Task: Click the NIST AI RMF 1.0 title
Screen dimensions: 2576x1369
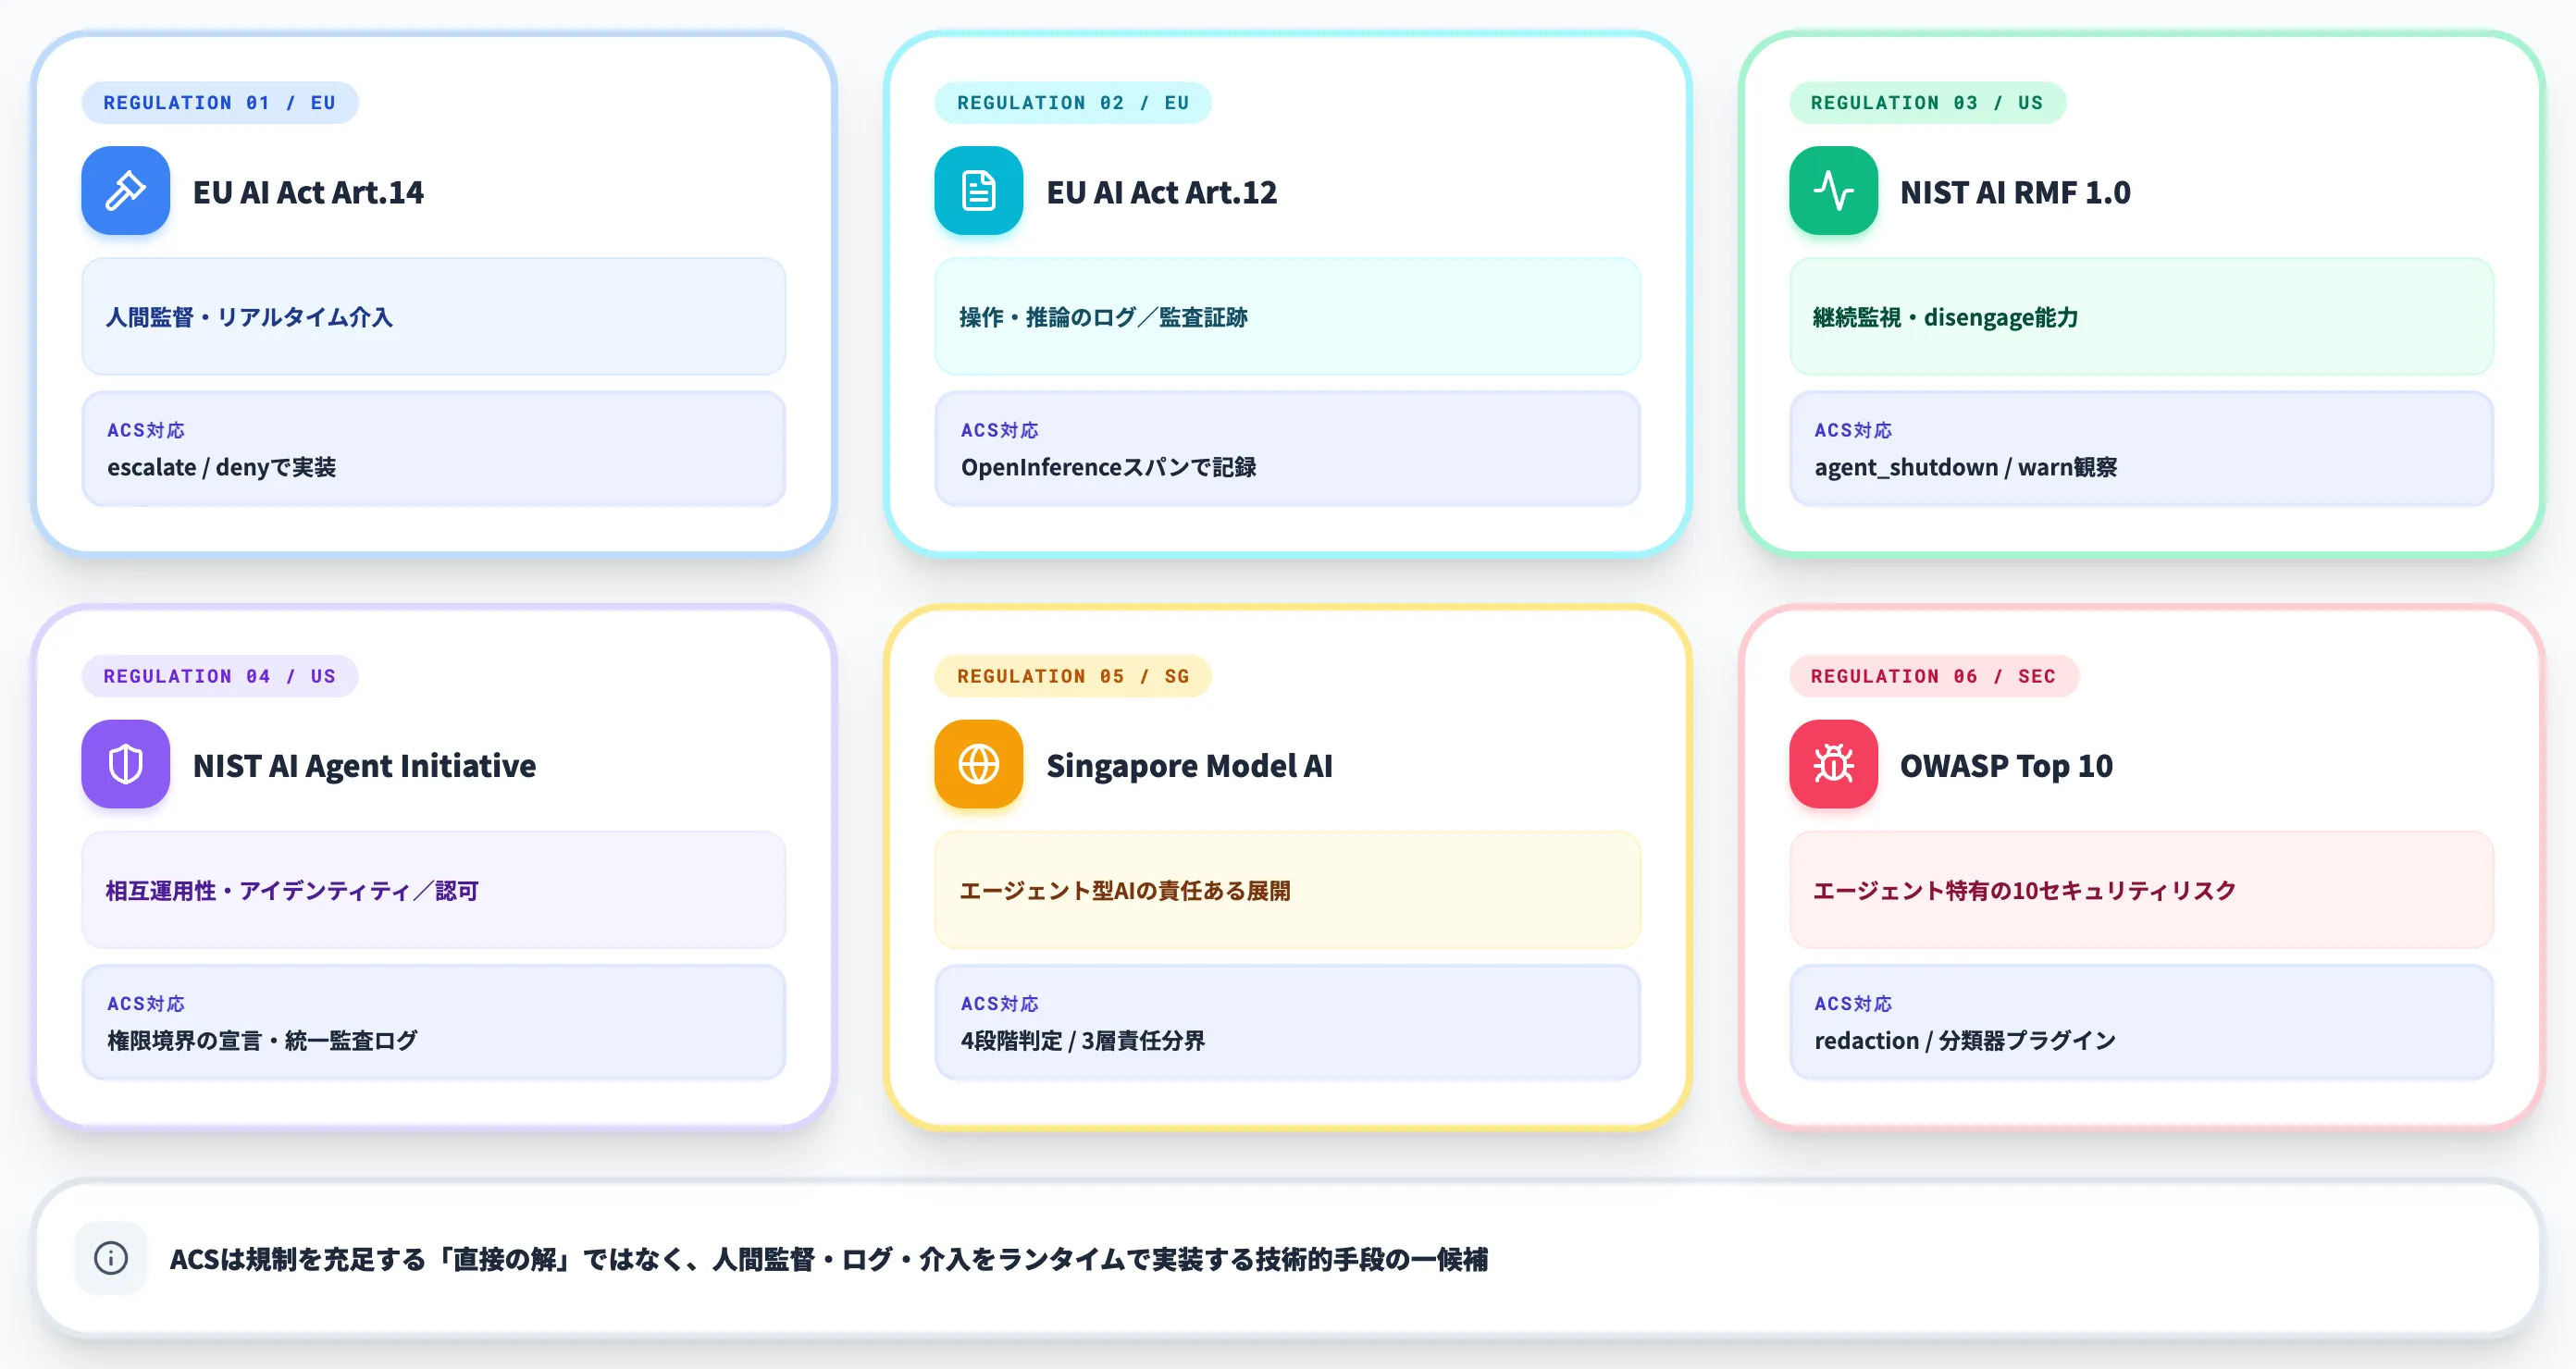Action: [2015, 192]
